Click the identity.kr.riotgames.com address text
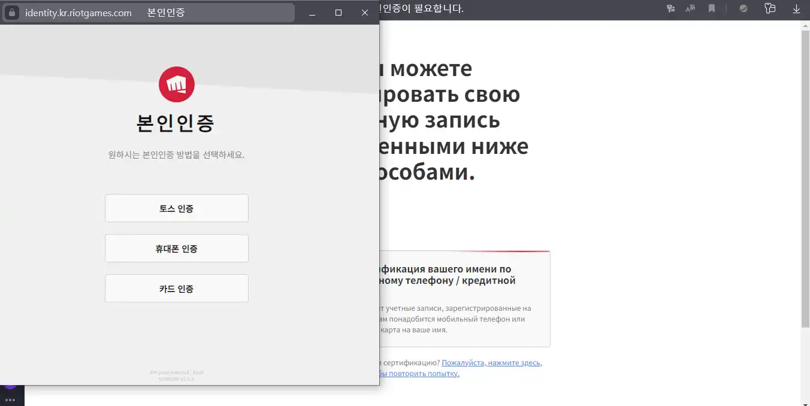Screen dimensions: 810x406 point(78,13)
